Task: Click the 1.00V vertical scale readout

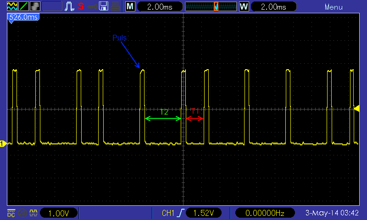Action: (x=59, y=213)
